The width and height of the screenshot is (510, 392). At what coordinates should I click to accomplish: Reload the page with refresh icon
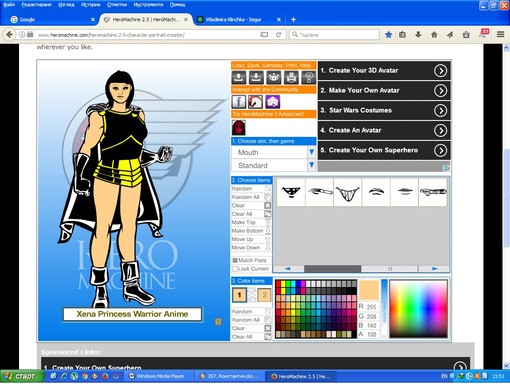point(279,35)
